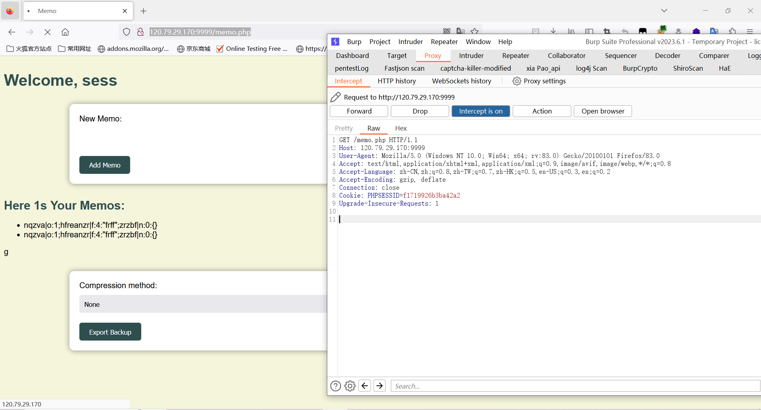The width and height of the screenshot is (761, 410).
Task: Open the Repeater menu in menu bar
Action: click(x=444, y=42)
